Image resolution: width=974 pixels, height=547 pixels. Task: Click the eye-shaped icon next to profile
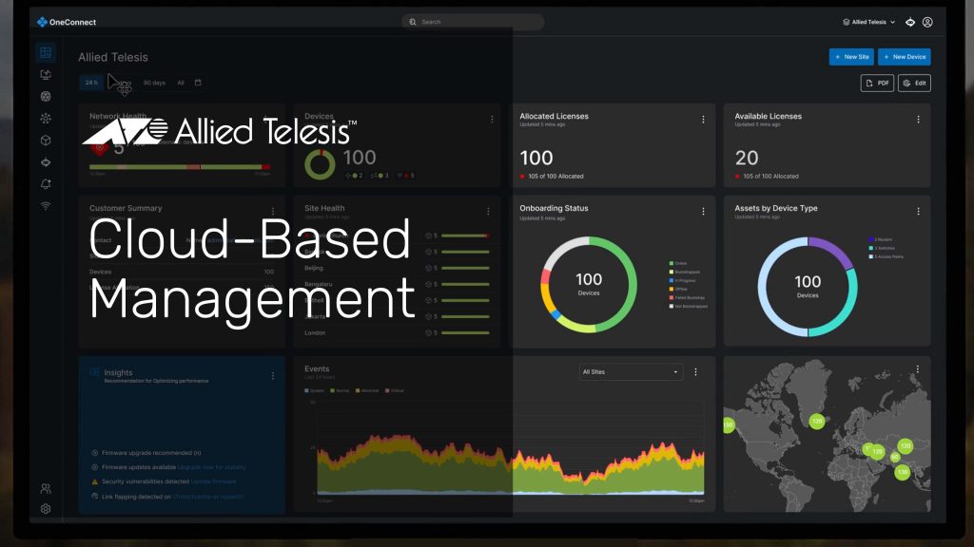910,23
